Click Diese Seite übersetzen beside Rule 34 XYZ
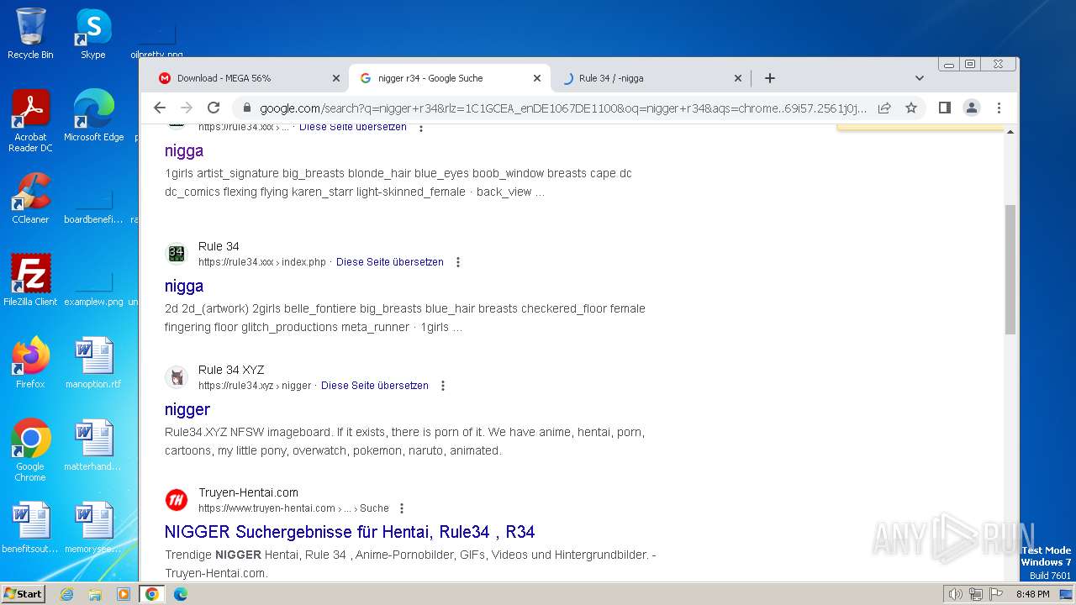 tap(375, 386)
